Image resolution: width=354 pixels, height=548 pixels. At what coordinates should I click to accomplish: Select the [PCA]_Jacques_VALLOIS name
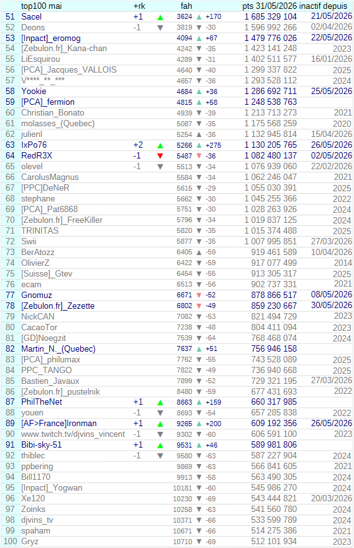coord(69,70)
